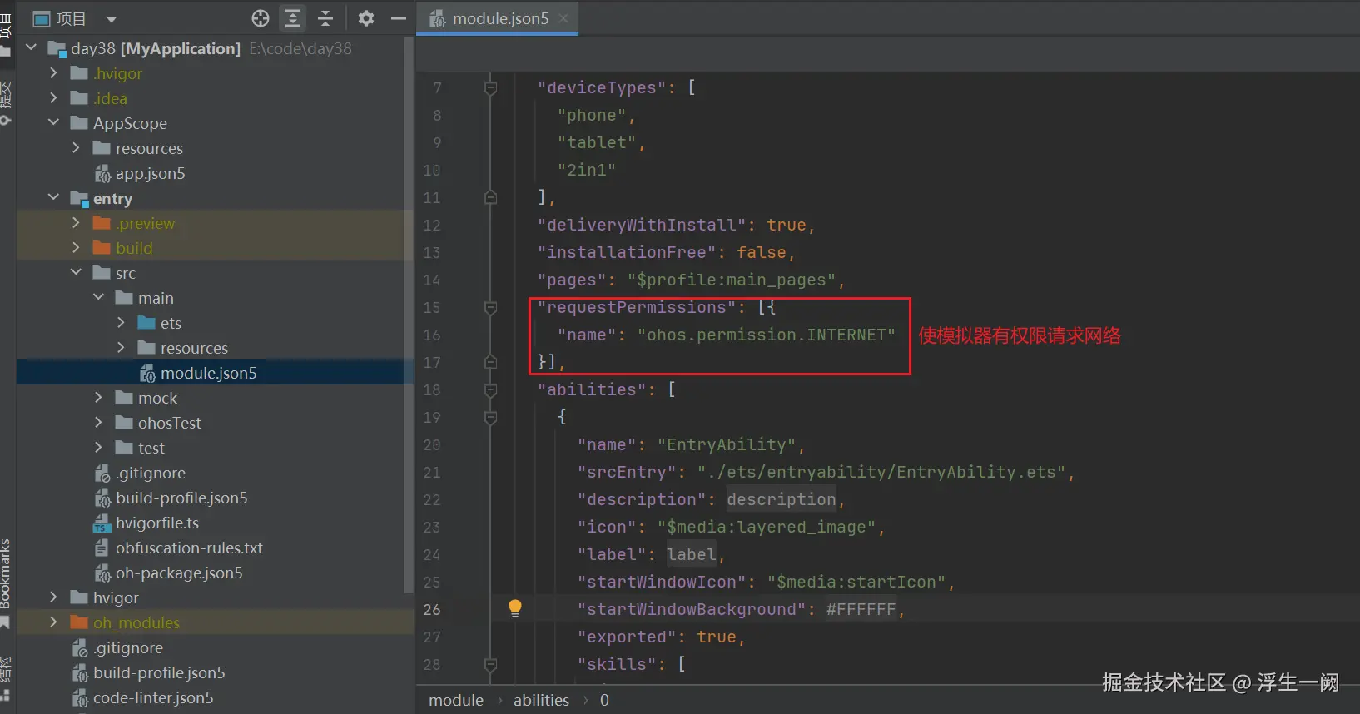Close the module.json5 tab
Image resolution: width=1360 pixels, height=714 pixels.
point(563,18)
